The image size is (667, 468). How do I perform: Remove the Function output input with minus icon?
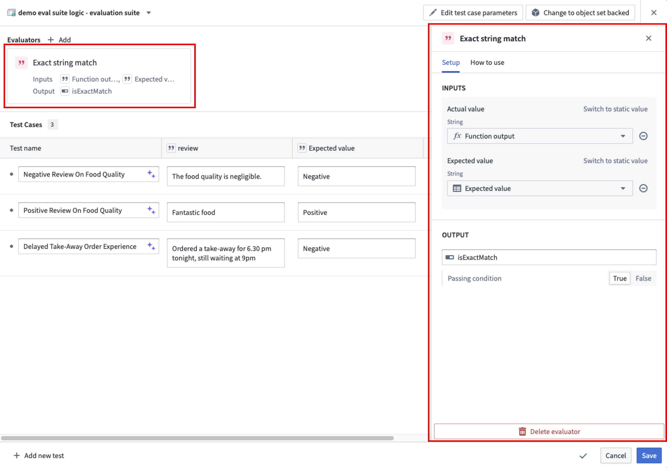(x=643, y=136)
